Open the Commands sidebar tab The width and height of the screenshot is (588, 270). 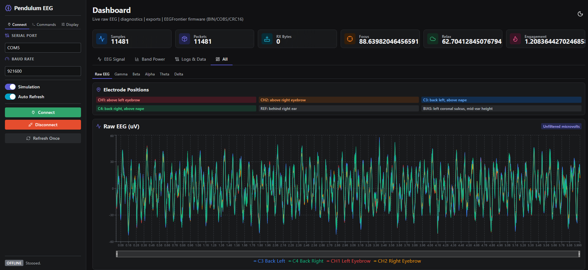click(x=44, y=25)
